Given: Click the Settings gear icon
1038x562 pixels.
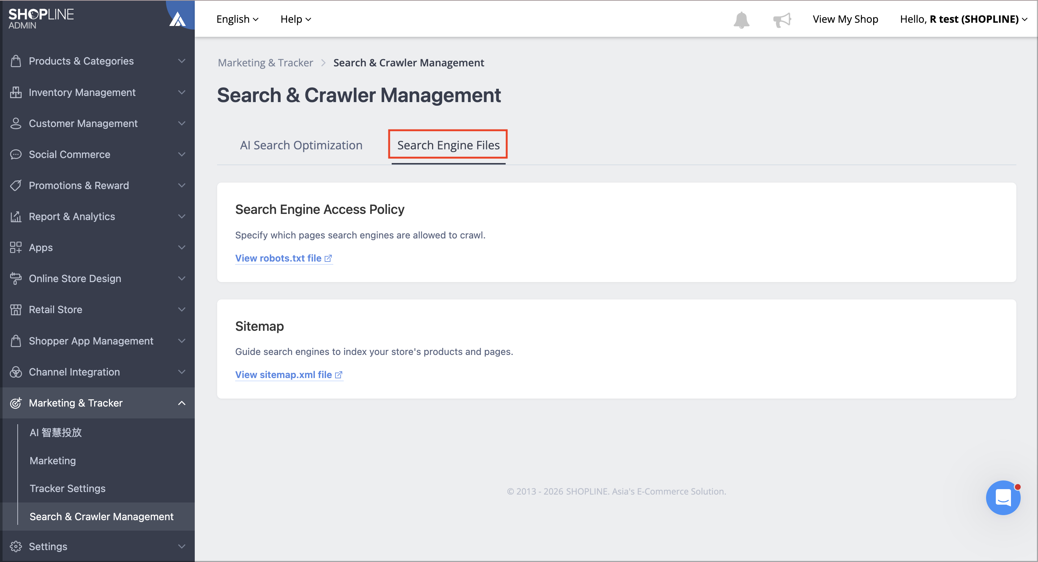Looking at the screenshot, I should coord(16,546).
